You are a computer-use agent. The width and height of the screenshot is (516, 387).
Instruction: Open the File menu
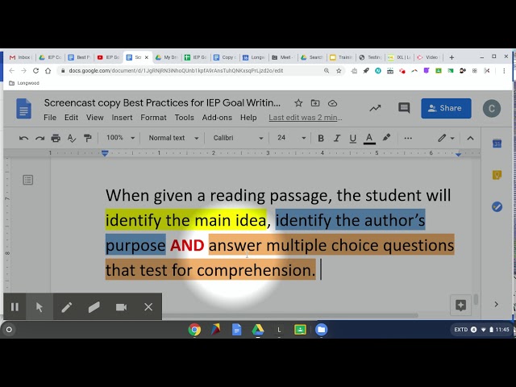click(x=50, y=118)
